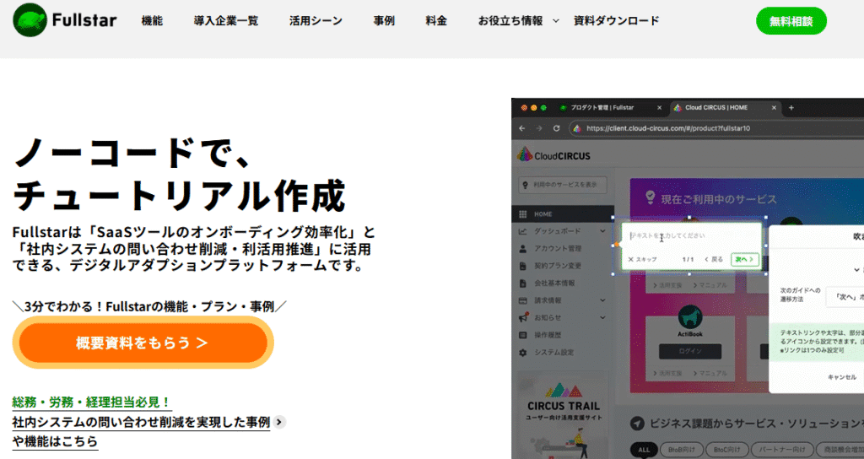
Task: Click 活用支援 link below ActiBook login
Action: click(667, 373)
